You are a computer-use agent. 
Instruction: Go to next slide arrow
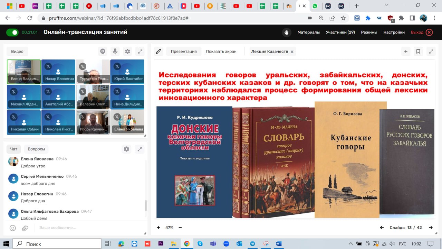tap(431, 228)
